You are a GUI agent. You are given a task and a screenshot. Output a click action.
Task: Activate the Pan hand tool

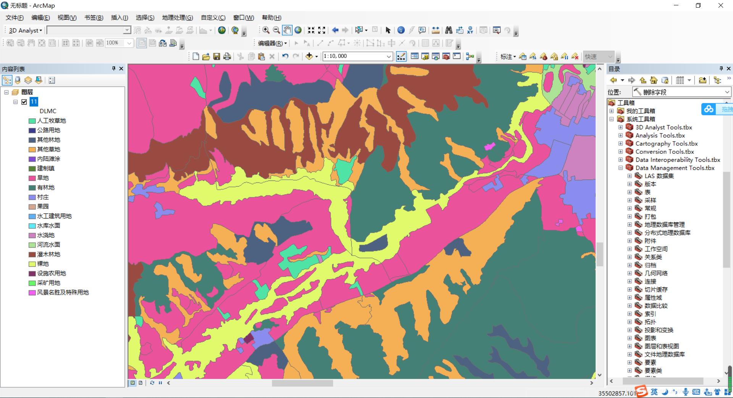[287, 30]
